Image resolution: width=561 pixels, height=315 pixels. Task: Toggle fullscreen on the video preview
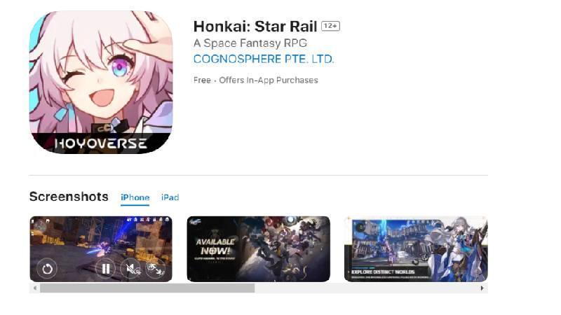click(155, 269)
